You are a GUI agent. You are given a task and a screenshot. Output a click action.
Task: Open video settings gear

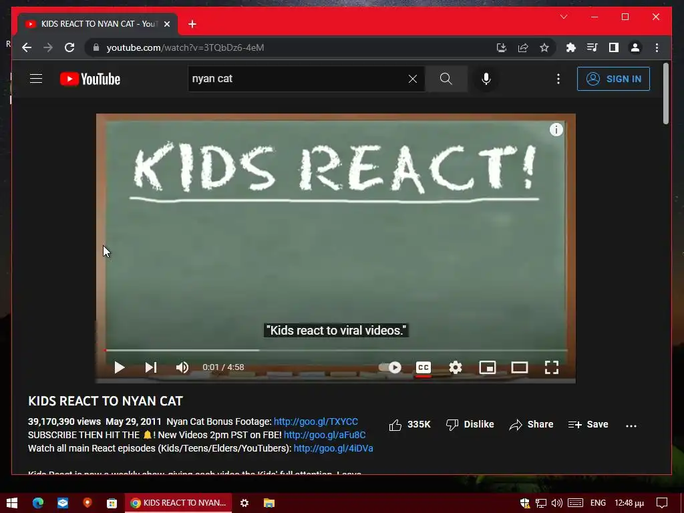coord(456,367)
